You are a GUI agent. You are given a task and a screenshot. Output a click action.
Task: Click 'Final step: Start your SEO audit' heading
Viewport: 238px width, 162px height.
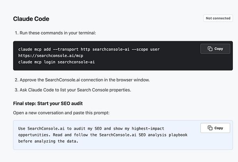48,104
